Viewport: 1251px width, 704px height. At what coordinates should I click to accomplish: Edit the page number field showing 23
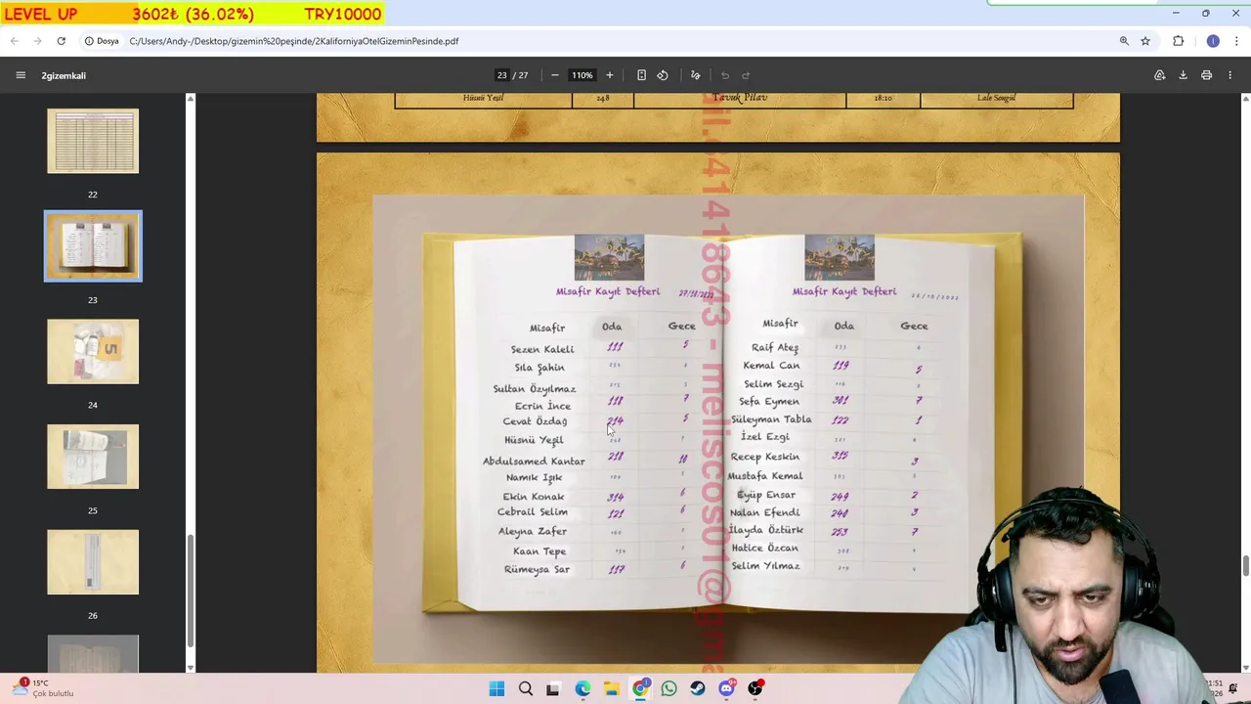click(x=502, y=75)
